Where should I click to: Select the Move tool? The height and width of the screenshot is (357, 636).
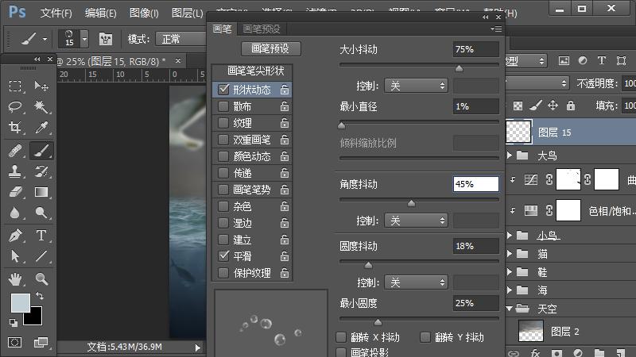point(41,86)
